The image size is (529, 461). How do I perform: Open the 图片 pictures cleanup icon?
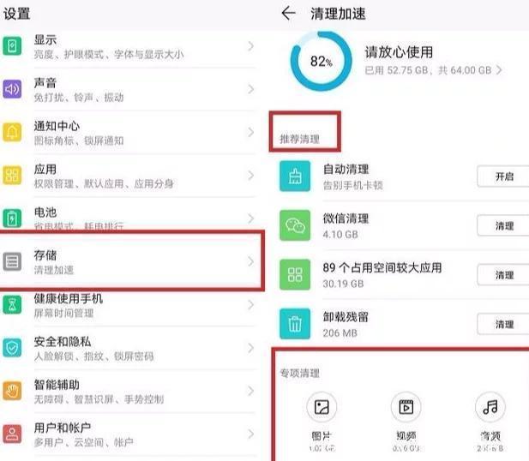tap(322, 407)
